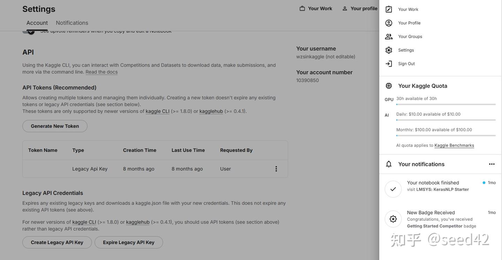
Task: Click the Settings gear icon in menu
Action: coord(389,50)
